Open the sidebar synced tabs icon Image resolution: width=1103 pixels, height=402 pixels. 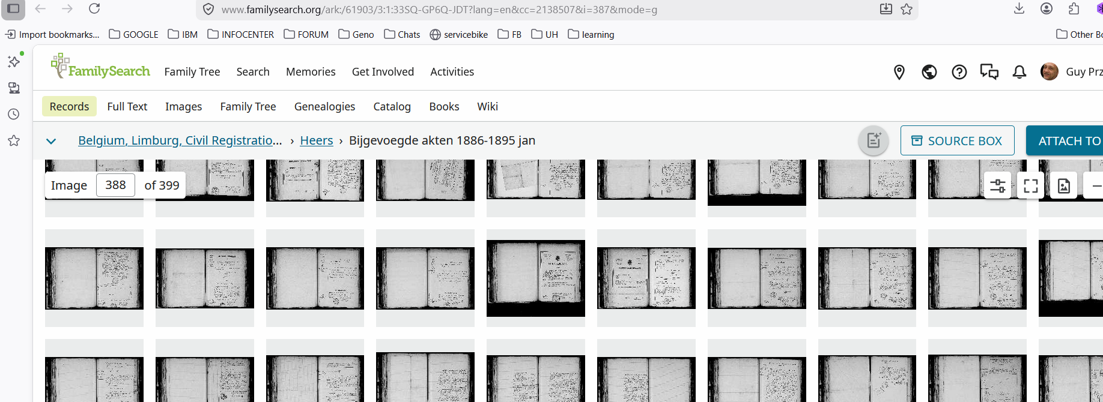pos(14,88)
